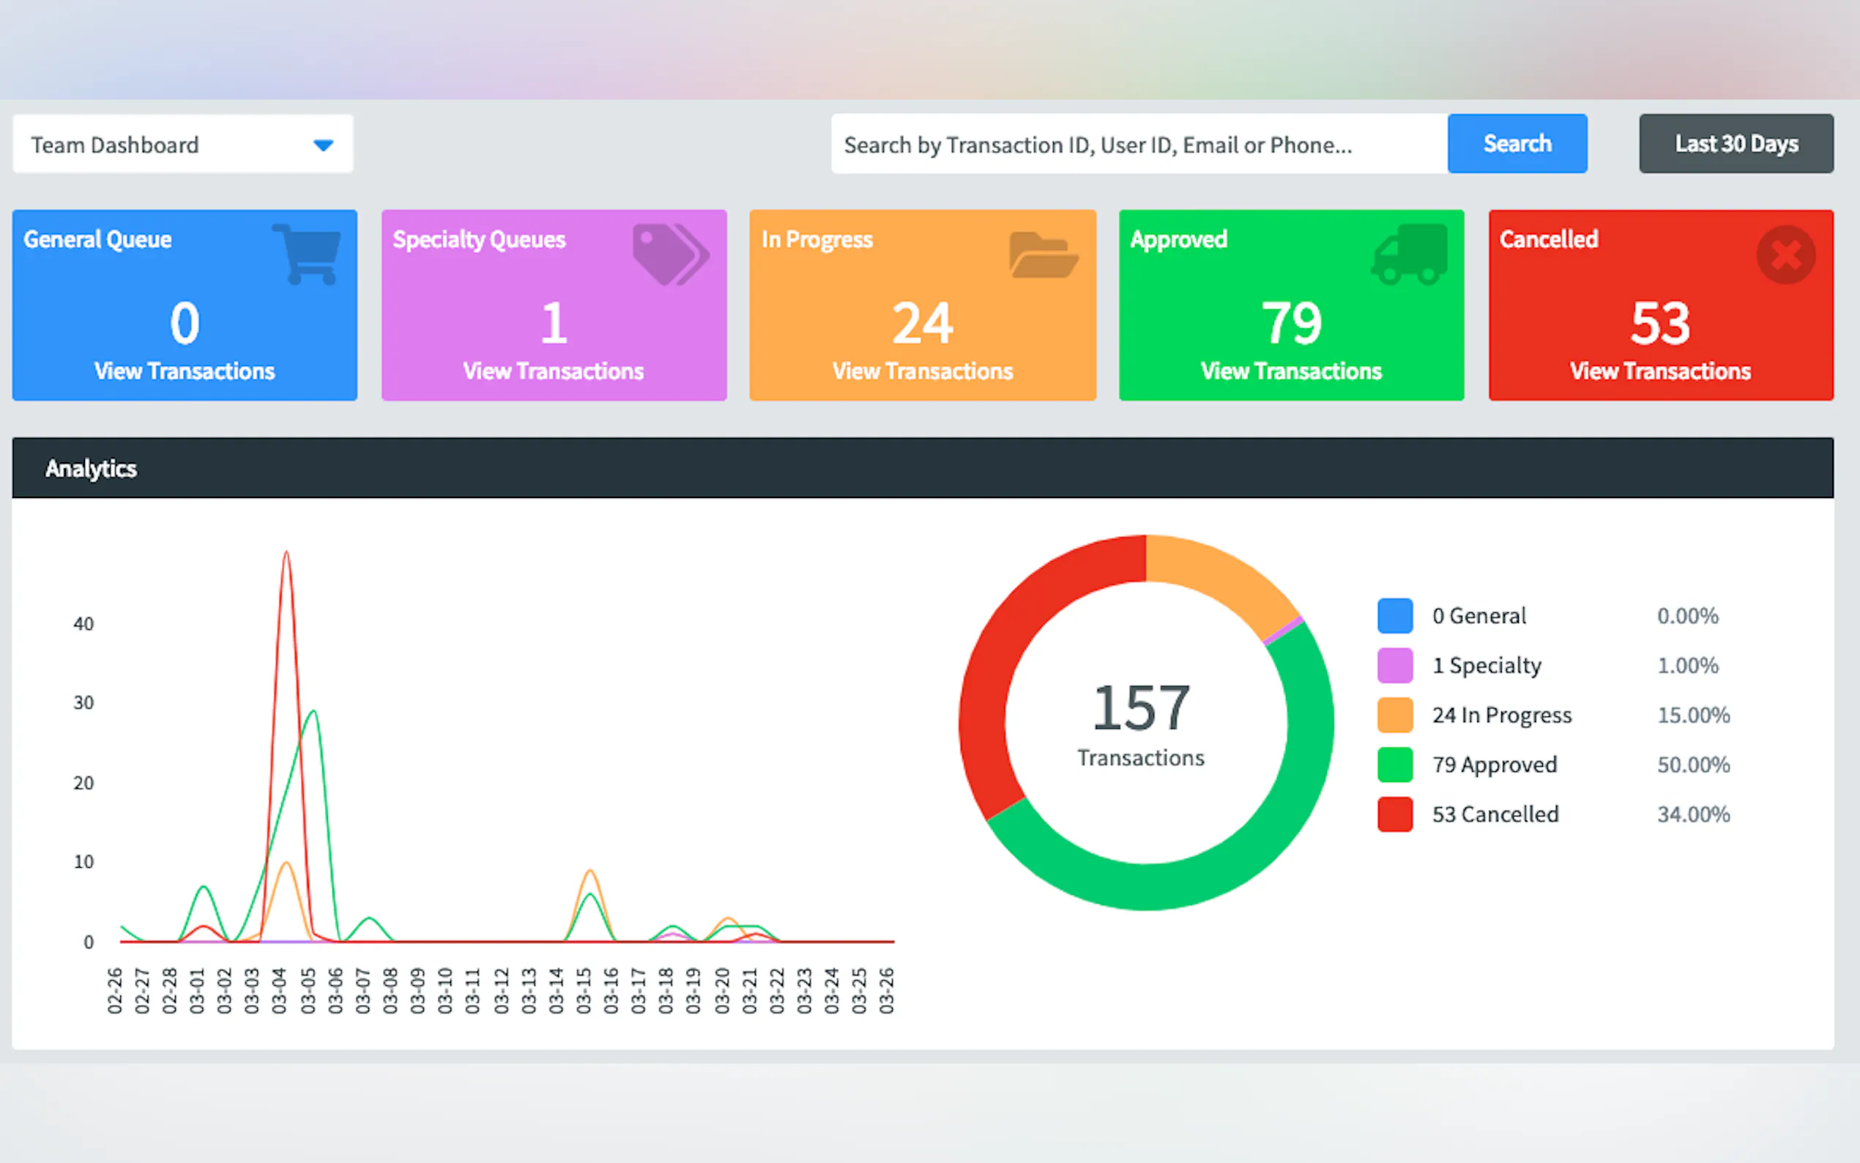
Task: Click the In Progress open folder icon
Action: click(x=1044, y=255)
